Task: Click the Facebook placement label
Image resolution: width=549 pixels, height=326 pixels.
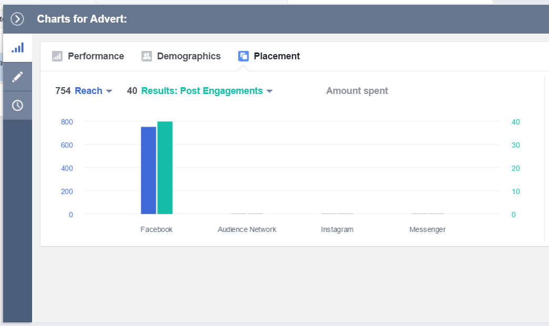Action: pos(157,229)
